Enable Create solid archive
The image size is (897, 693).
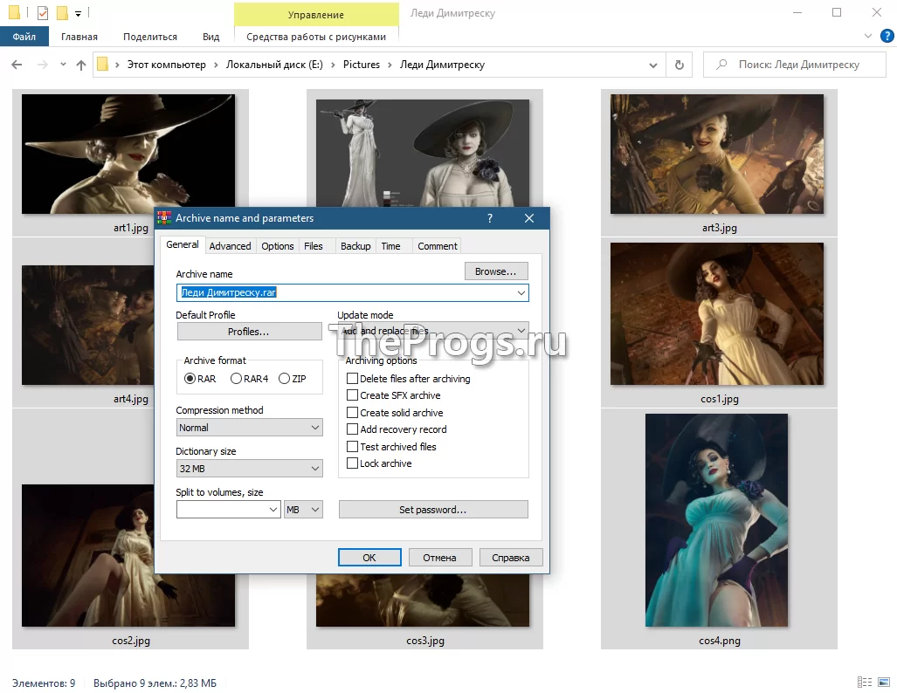click(395, 412)
